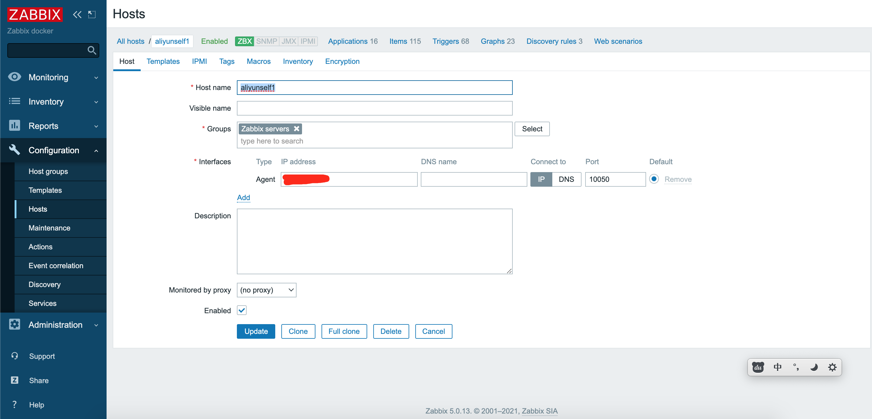872x419 pixels.
Task: Open the Monitored by proxy dropdown
Action: 266,290
